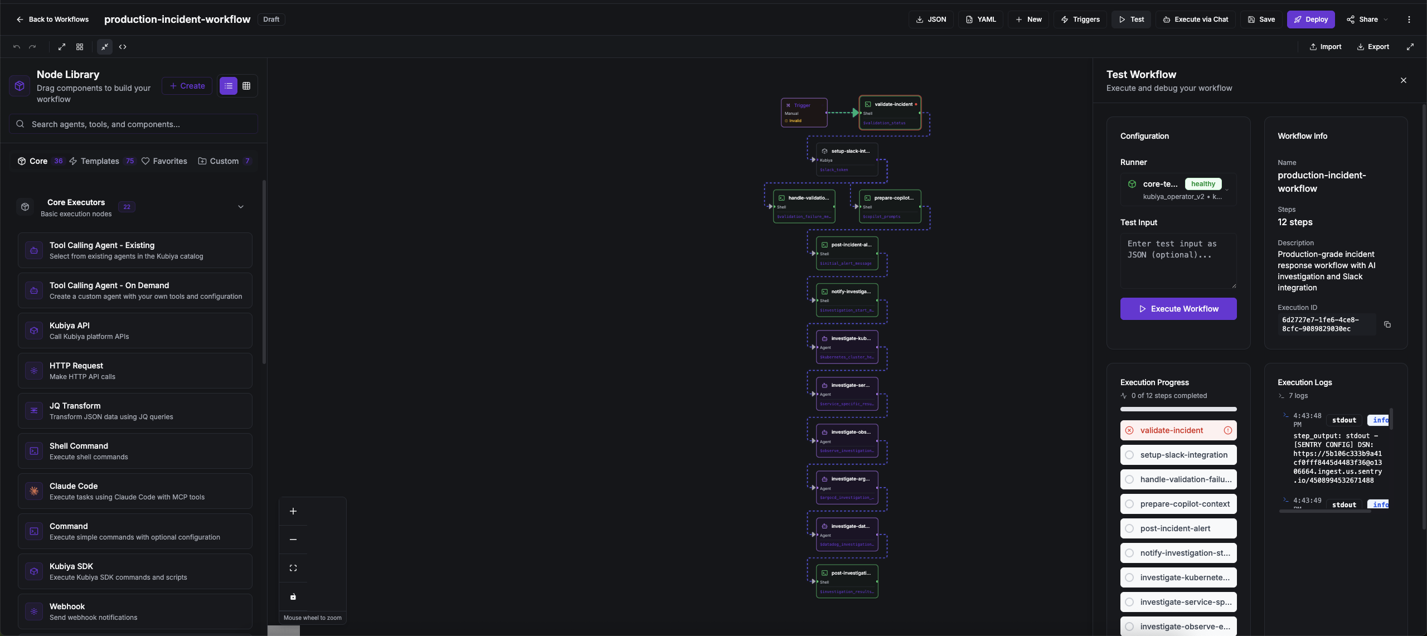
Task: Toggle the canvas lock icon
Action: tap(293, 596)
